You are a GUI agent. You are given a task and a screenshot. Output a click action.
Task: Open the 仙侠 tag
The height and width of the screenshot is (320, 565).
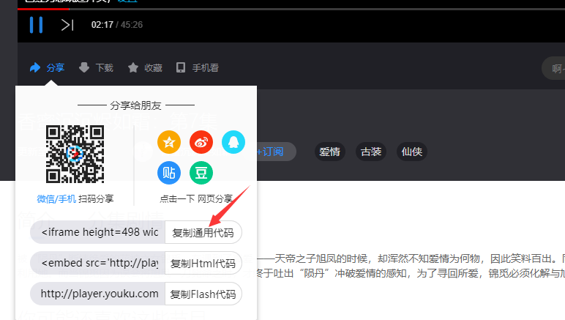[411, 152]
